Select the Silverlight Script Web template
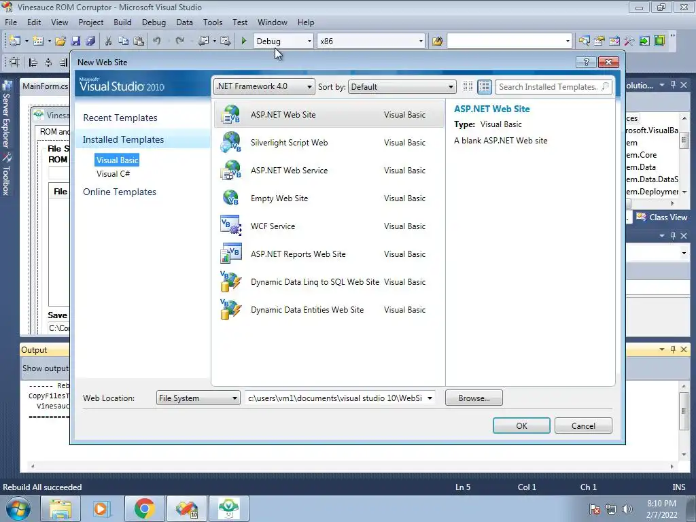 [x=329, y=143]
